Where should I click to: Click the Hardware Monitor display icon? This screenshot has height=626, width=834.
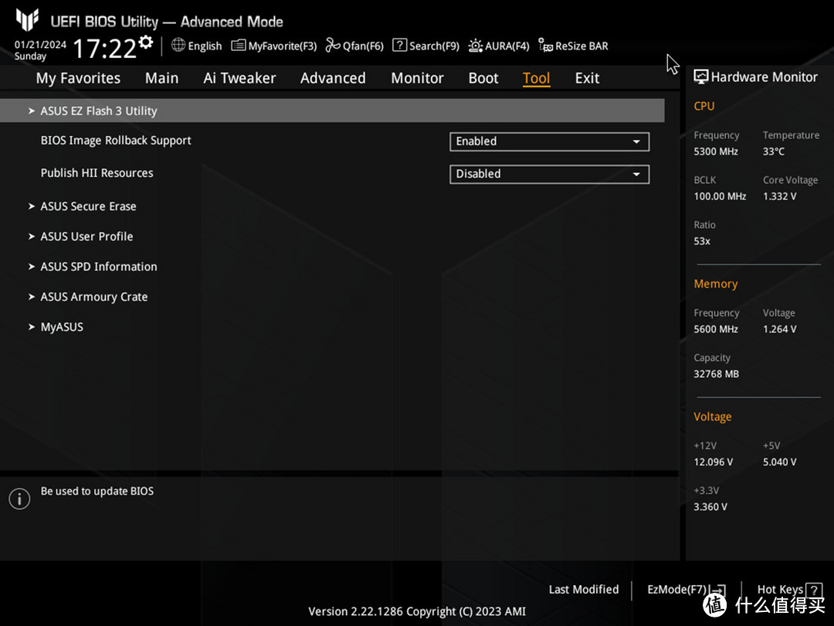pyautogui.click(x=701, y=77)
